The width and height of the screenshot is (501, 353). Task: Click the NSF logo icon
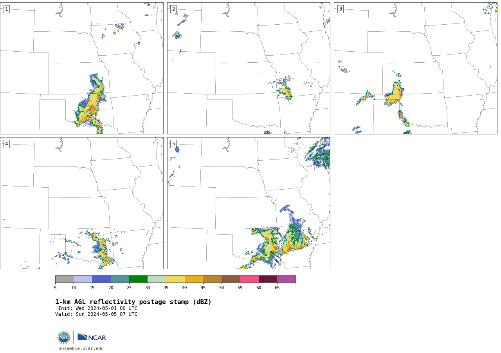[x=64, y=337]
